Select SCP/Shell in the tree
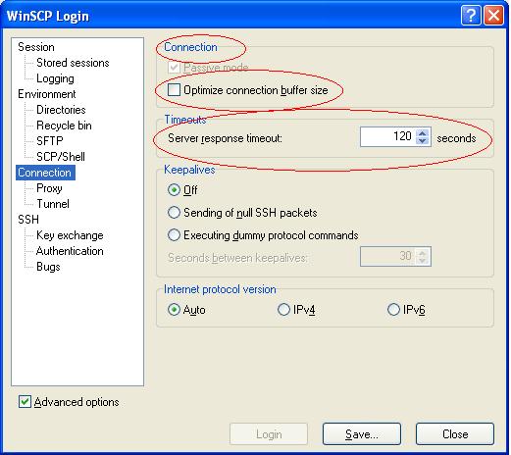The height and width of the screenshot is (455, 511). click(x=61, y=157)
